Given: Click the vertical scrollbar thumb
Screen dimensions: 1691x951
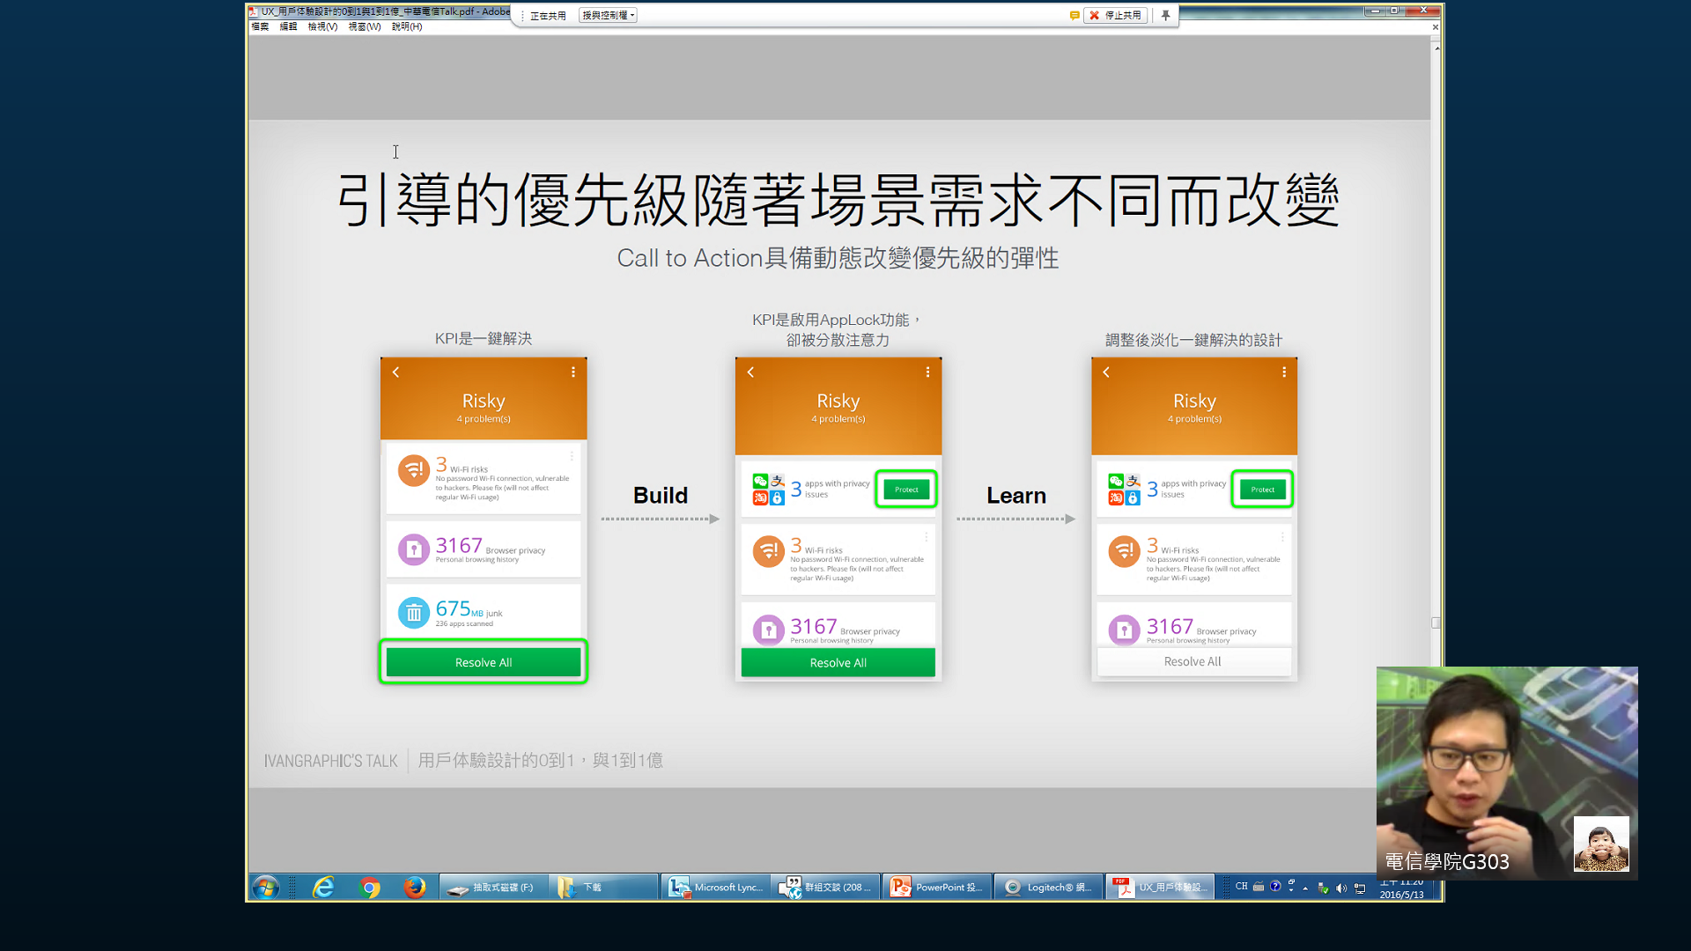Looking at the screenshot, I should [1436, 623].
